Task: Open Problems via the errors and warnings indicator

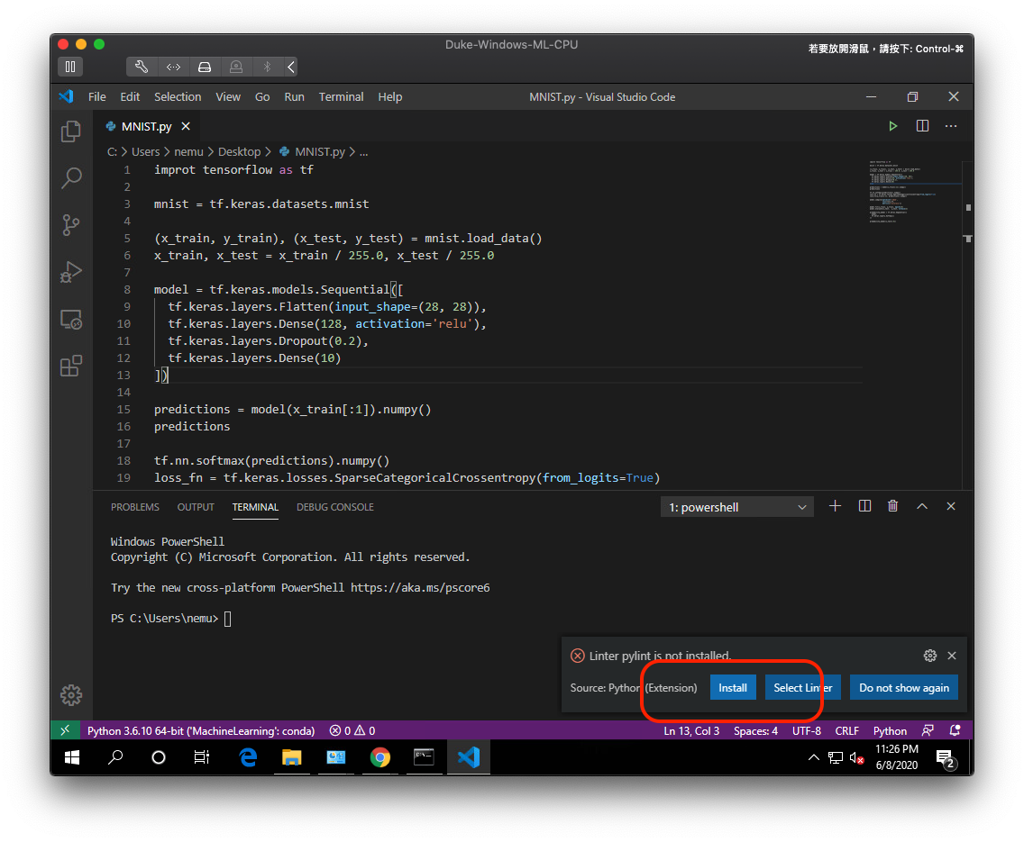Action: coord(352,730)
